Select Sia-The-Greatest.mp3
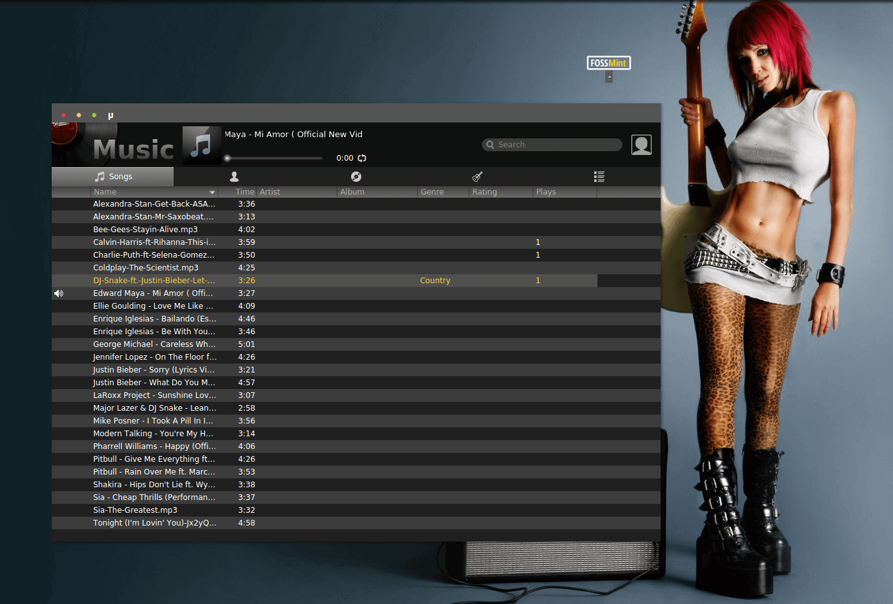Image resolution: width=893 pixels, height=604 pixels. [x=135, y=510]
